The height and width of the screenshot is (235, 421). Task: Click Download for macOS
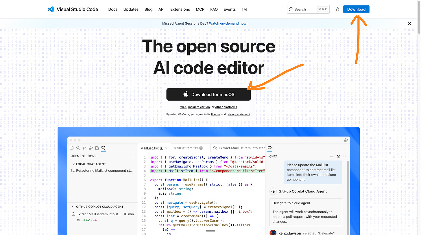click(208, 94)
